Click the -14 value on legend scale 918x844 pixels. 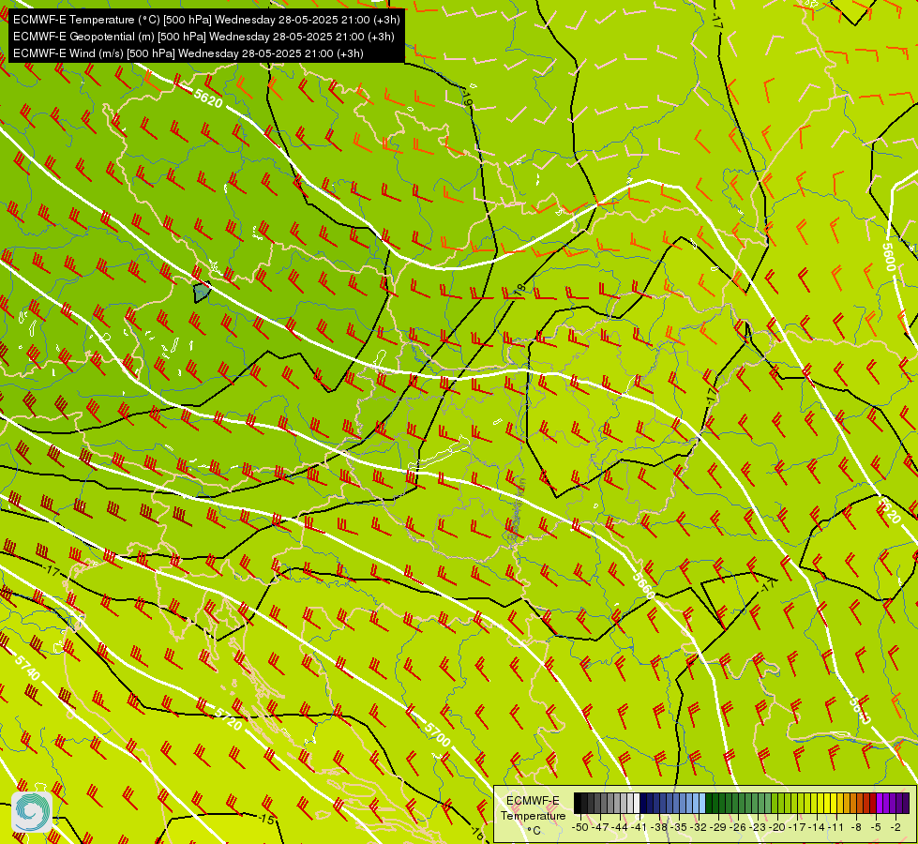817,828
